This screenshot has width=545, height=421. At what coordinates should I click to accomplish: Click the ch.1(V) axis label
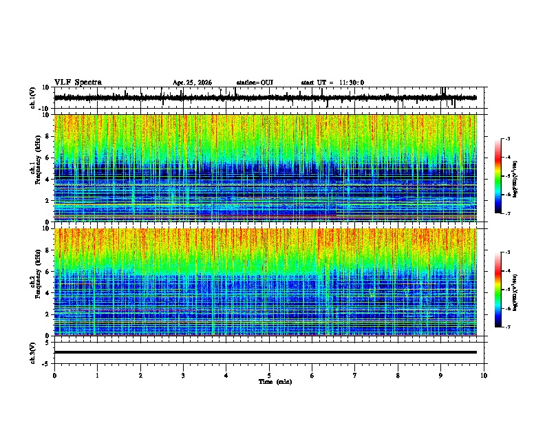(x=33, y=98)
